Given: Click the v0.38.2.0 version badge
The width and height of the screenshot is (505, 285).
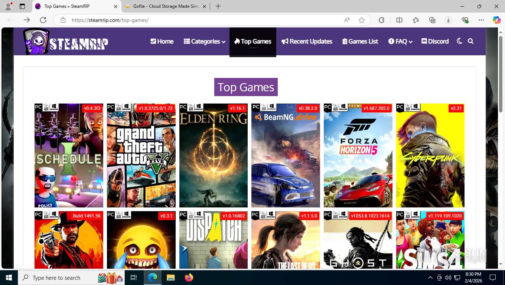Looking at the screenshot, I should point(308,108).
